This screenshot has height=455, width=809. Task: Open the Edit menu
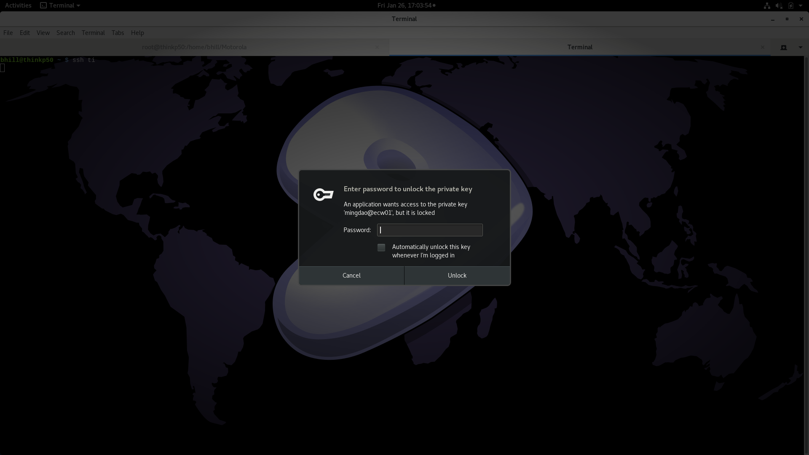click(x=25, y=33)
